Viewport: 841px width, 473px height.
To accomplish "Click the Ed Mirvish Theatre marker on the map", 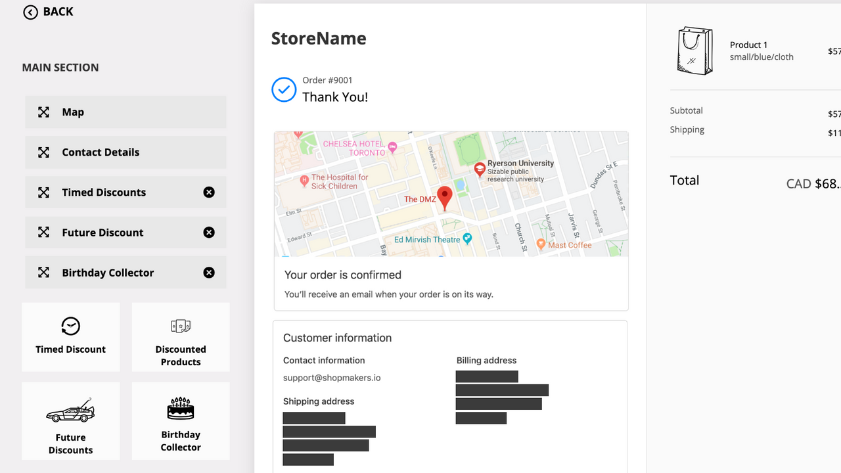I will 466,240.
